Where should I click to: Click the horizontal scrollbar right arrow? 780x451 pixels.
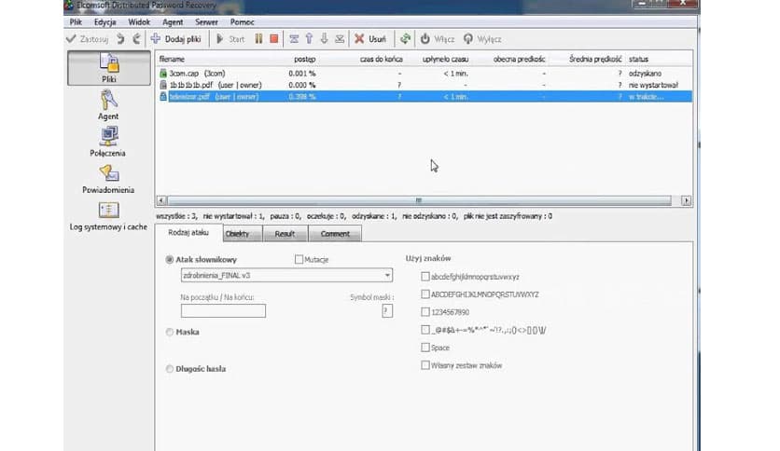[x=686, y=200]
